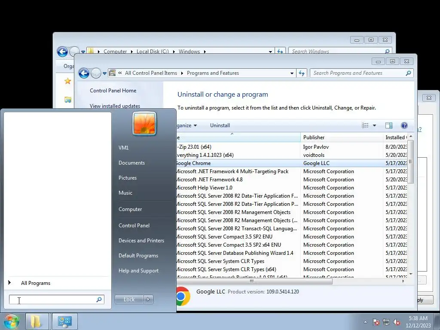Open Devices and Printers from Start menu

pos(141,241)
